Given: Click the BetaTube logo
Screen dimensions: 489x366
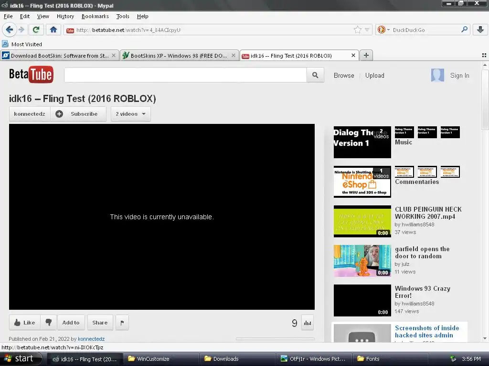Looking at the screenshot, I should pos(31,74).
